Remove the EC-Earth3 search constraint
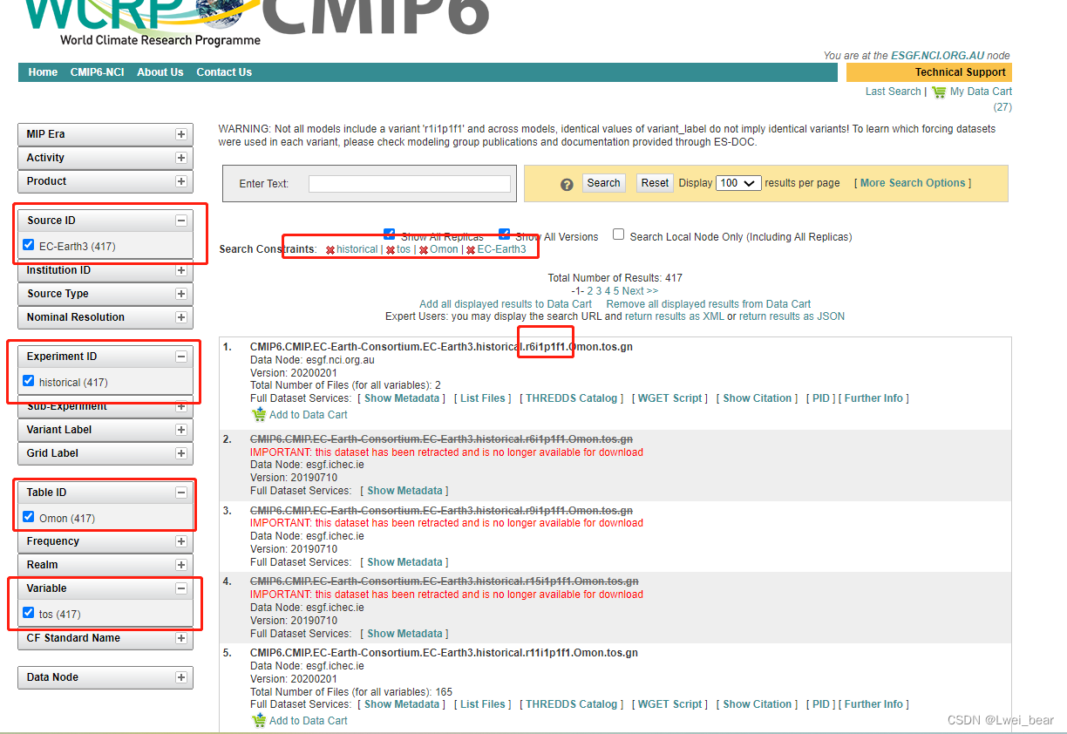This screenshot has width=1067, height=734. [x=471, y=250]
